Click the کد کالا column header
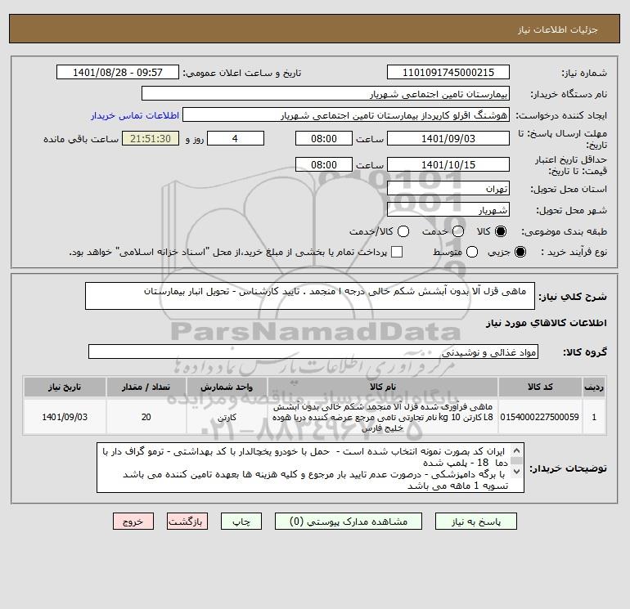Screen dimensions: 630x609 coord(540,387)
